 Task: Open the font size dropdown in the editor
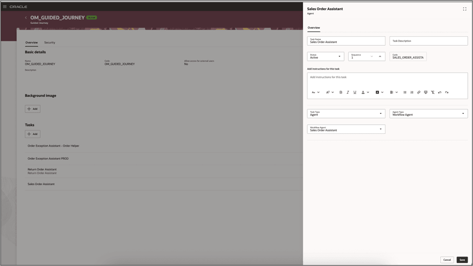[x=330, y=92]
